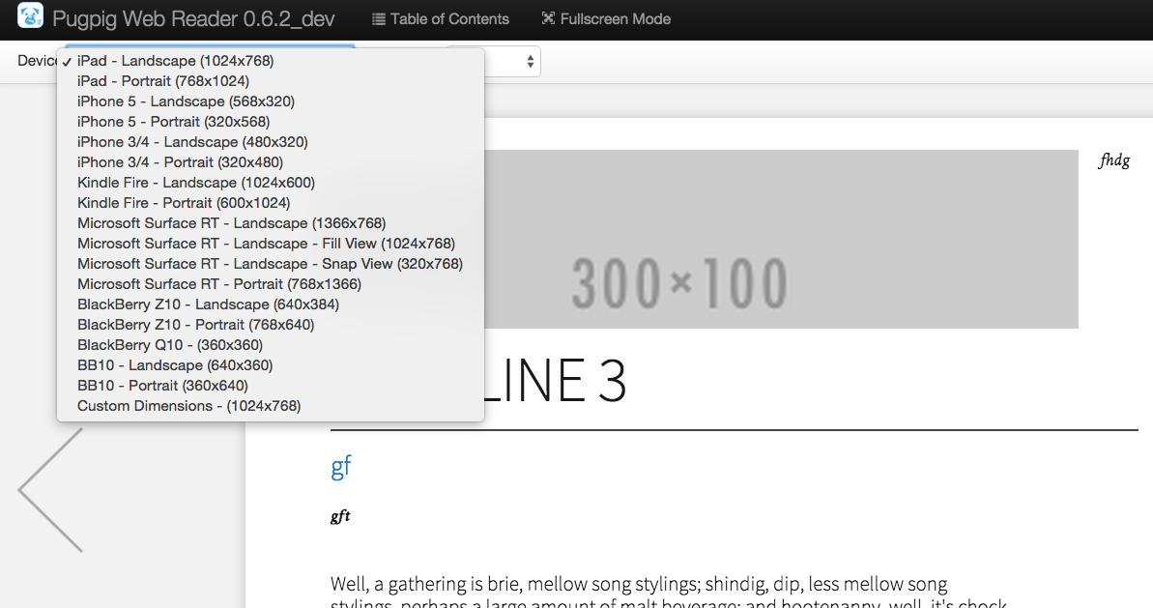The image size is (1153, 608).
Task: Select iPad - Landscape (1024x768) option
Action: (x=270, y=61)
